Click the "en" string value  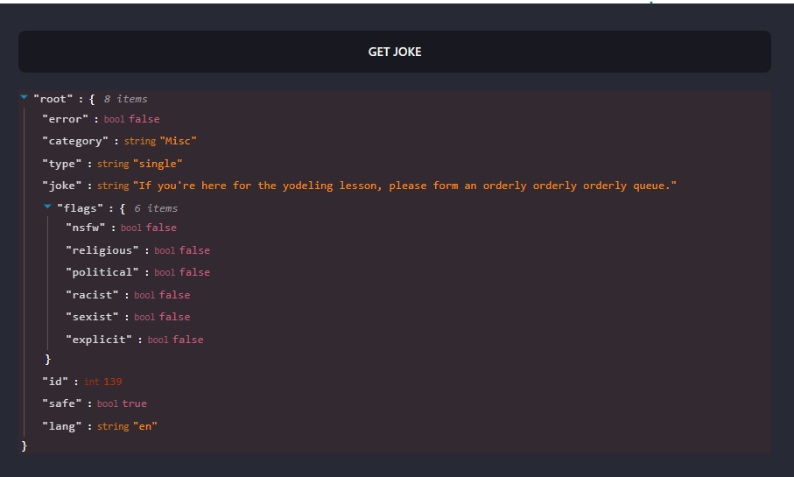tap(145, 426)
